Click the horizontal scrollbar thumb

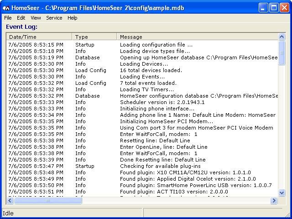48,201
